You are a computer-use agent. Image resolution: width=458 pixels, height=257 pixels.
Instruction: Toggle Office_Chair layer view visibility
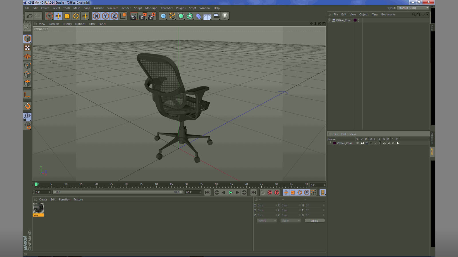pyautogui.click(x=362, y=143)
